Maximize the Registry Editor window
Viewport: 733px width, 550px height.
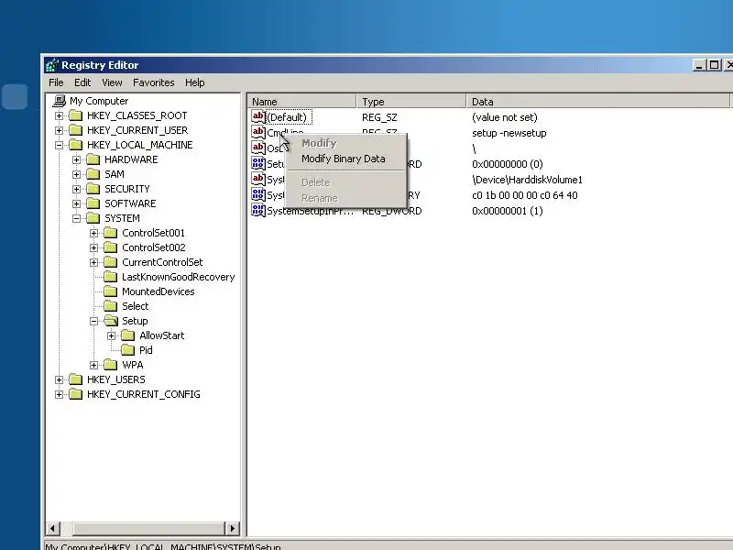[714, 65]
